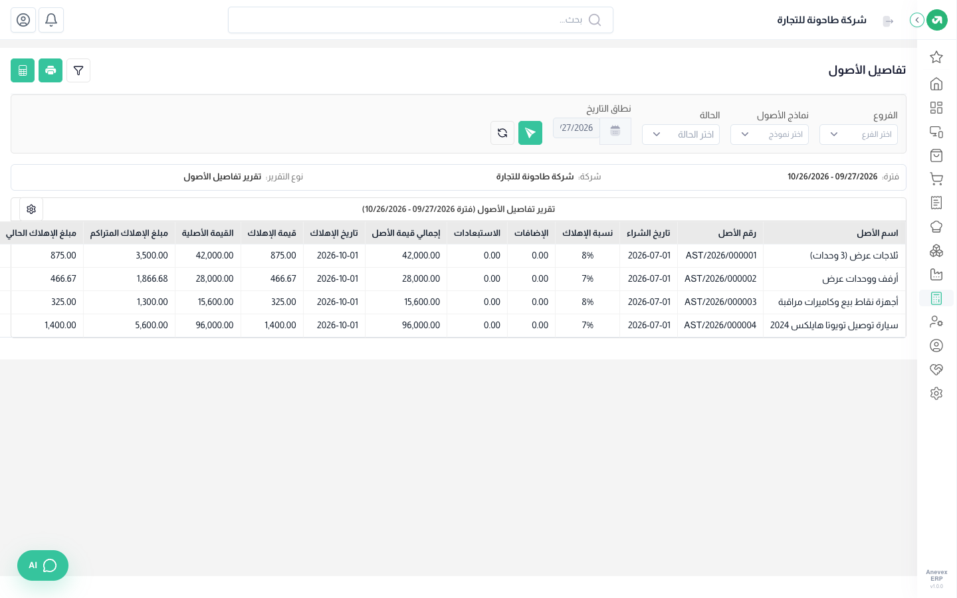Open sidebar settings gear icon
957x598 pixels.
point(936,393)
